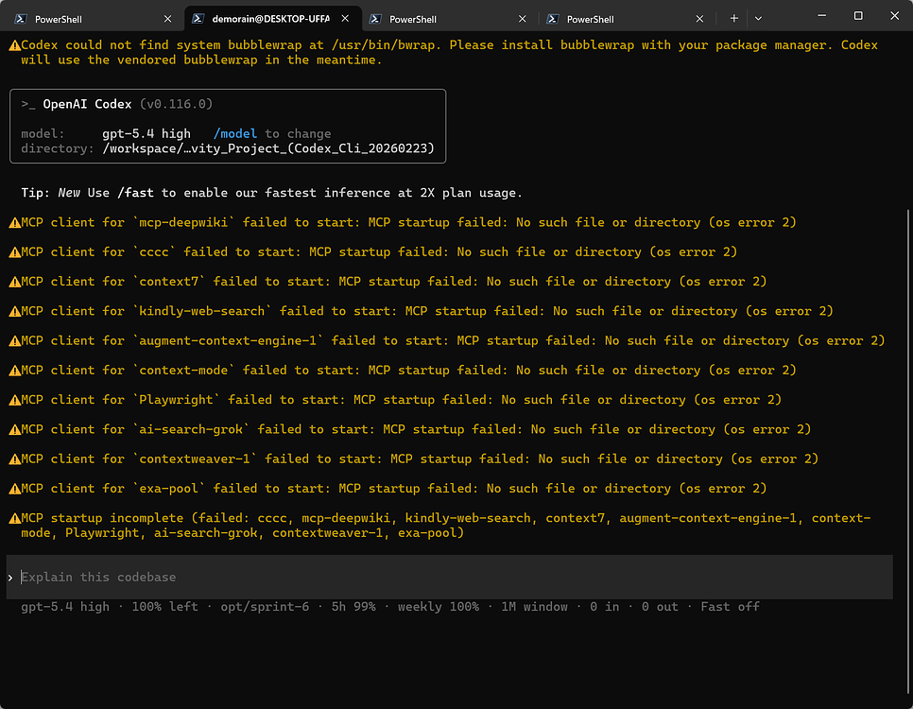Close the PowerShell tab beside the plus button
The image size is (913, 709).
(699, 19)
